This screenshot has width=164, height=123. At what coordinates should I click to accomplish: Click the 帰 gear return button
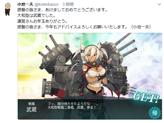click(155, 113)
